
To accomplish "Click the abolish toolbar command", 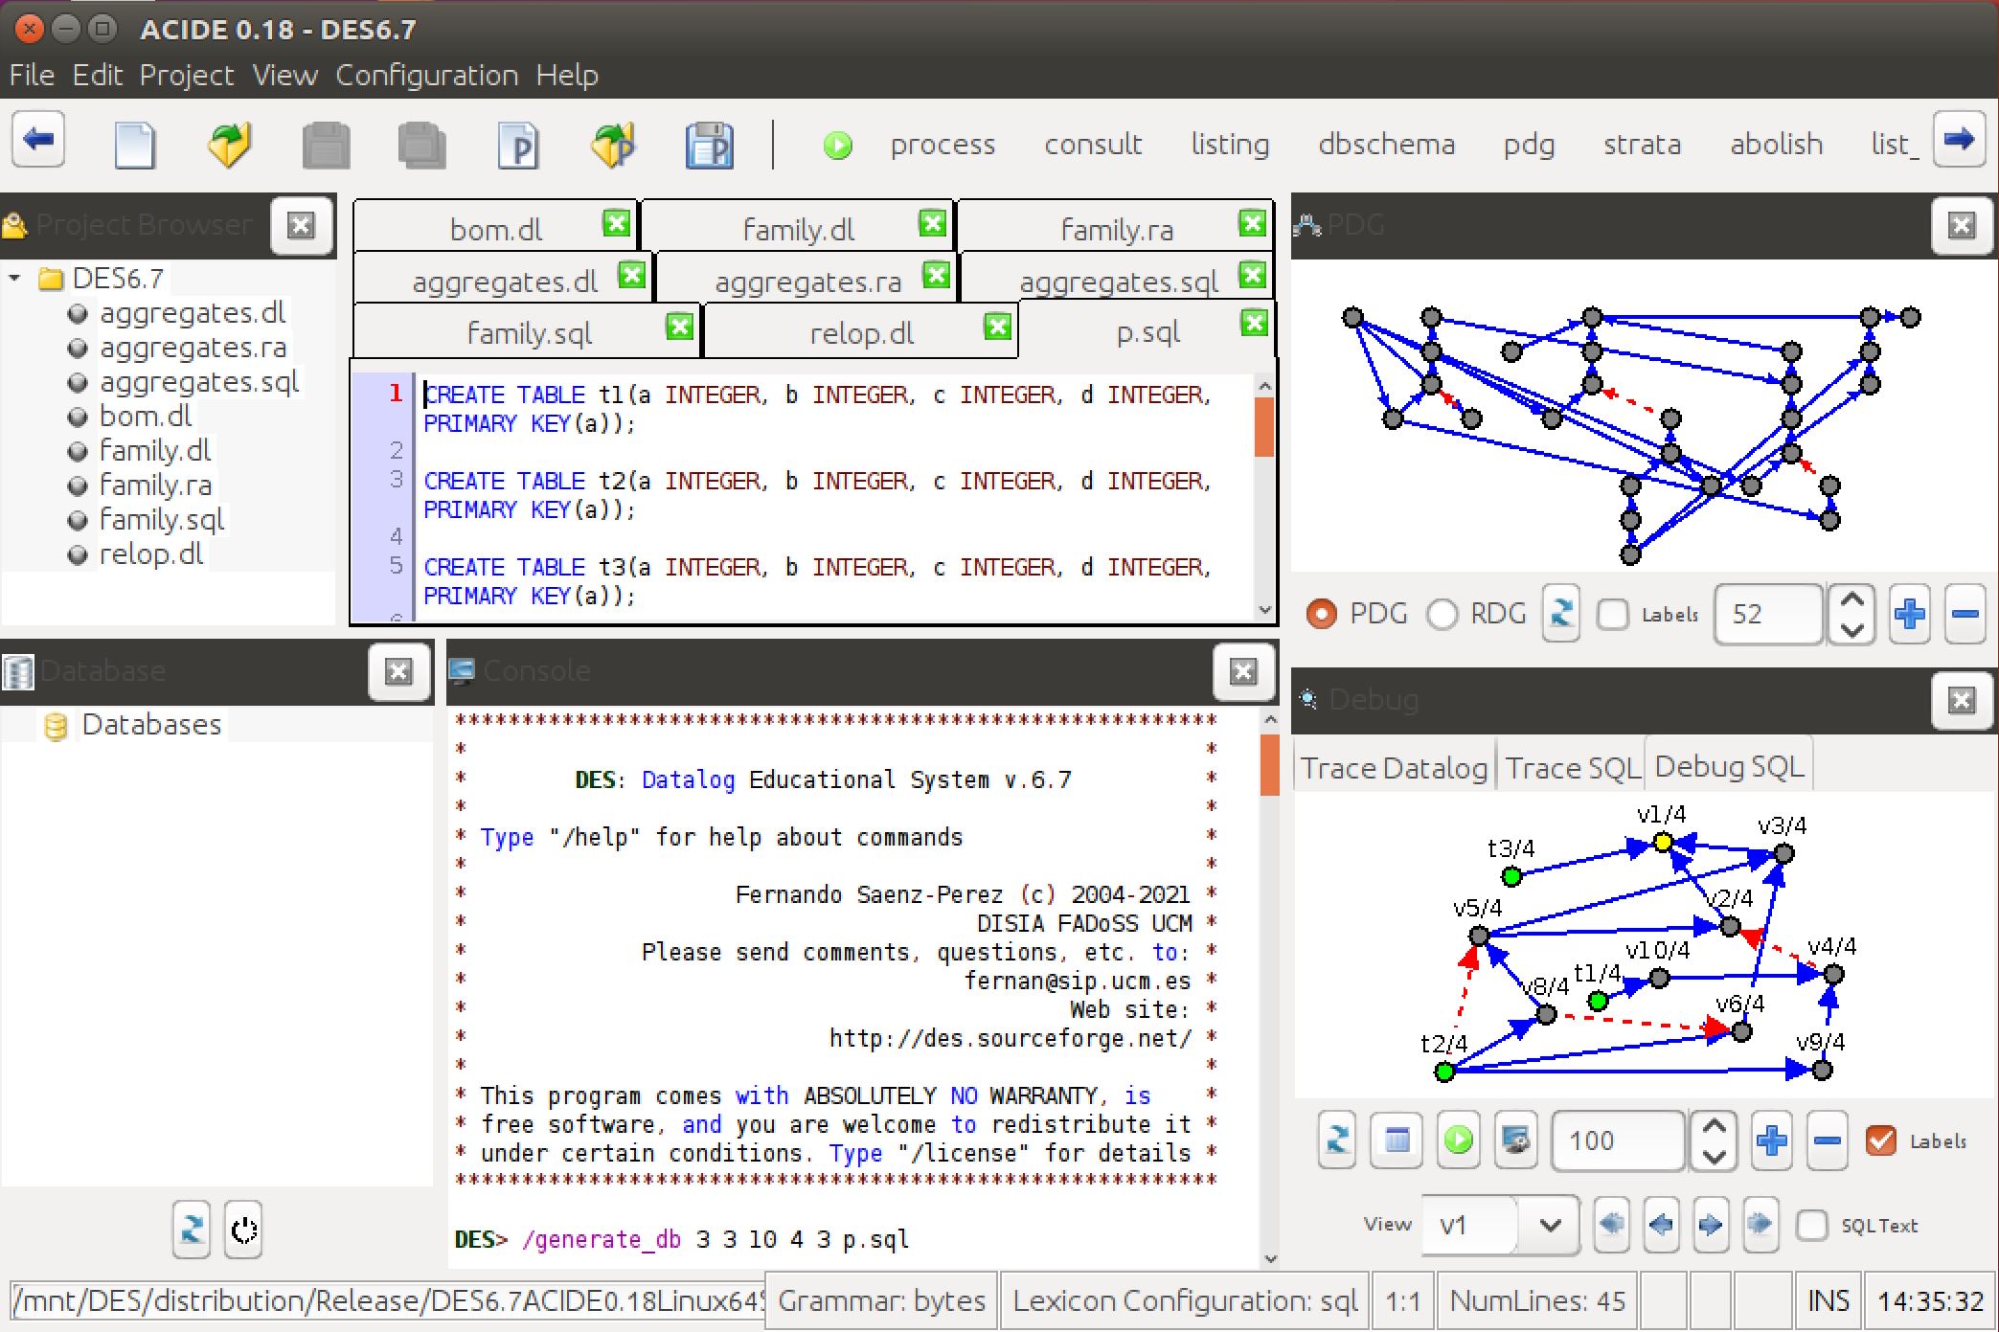I will point(1776,145).
